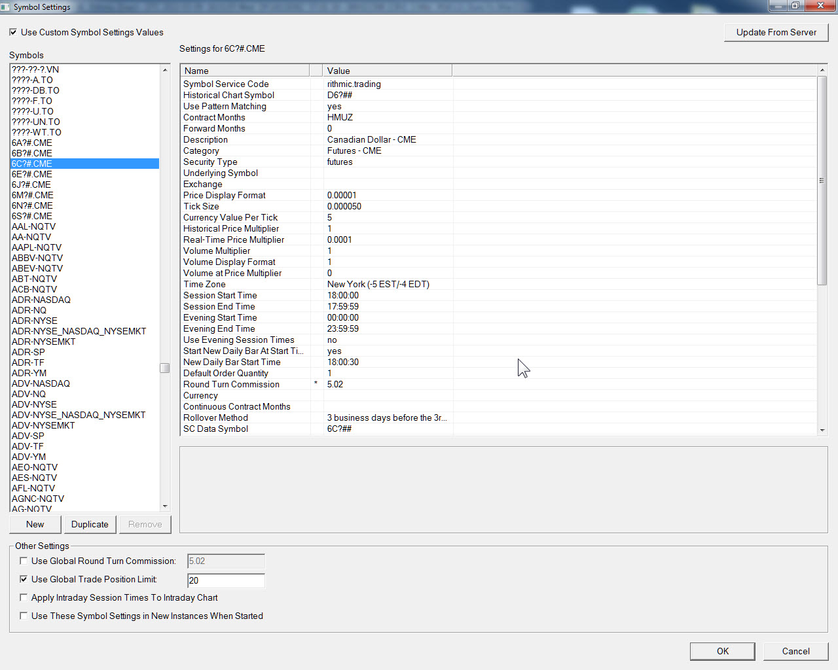
Task: Select symbol ADV-NASDAQ in list
Action: coord(84,383)
